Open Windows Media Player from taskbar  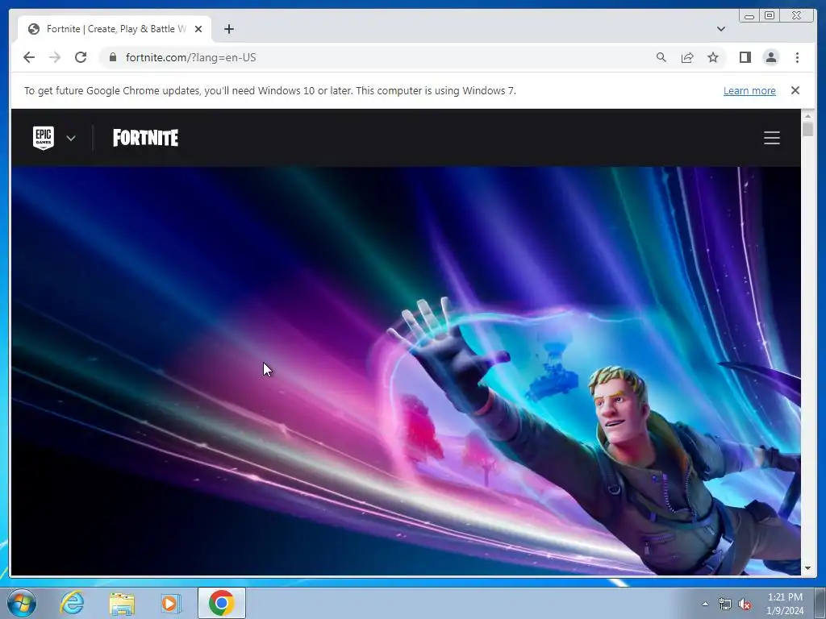(x=170, y=603)
